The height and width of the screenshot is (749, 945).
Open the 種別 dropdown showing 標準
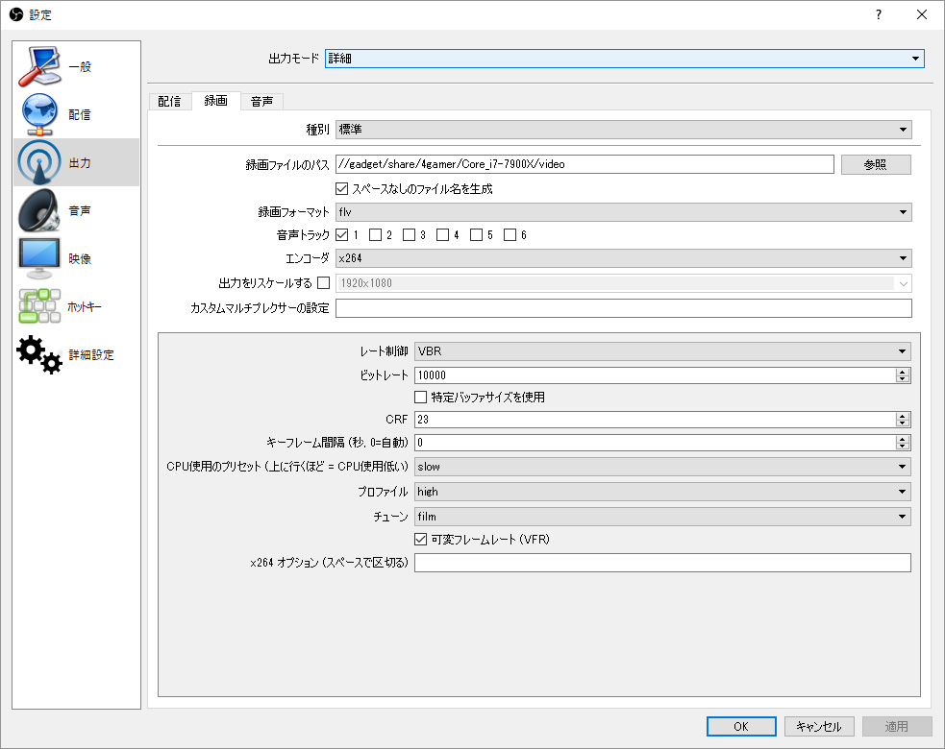pyautogui.click(x=623, y=130)
